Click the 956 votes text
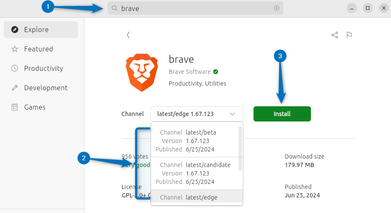Image resolution: width=391 pixels, height=213 pixels. (135, 156)
